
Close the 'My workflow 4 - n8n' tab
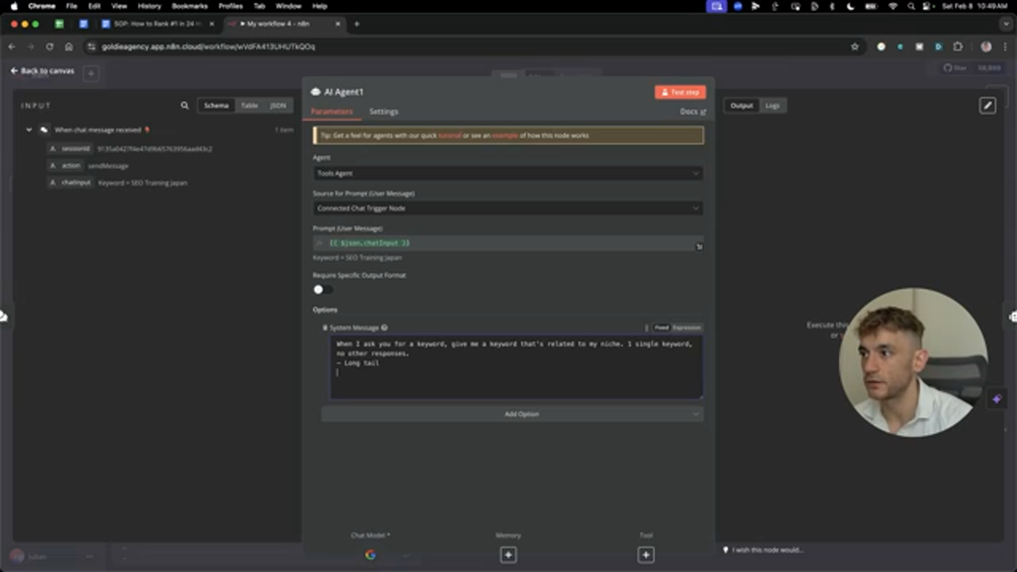[x=338, y=24]
